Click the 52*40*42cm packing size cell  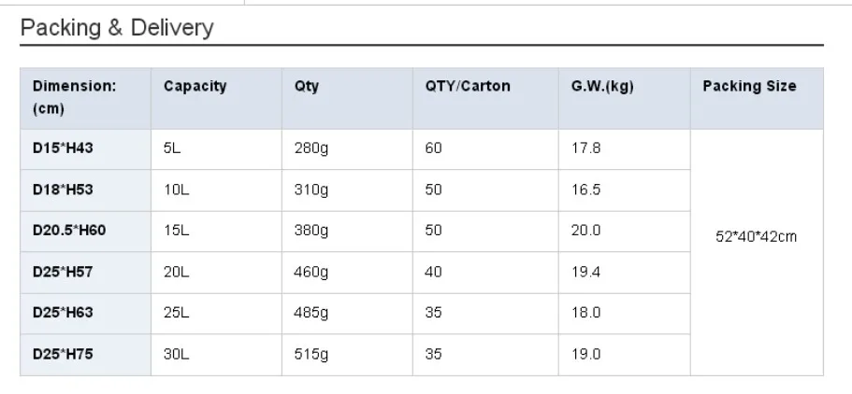(756, 237)
